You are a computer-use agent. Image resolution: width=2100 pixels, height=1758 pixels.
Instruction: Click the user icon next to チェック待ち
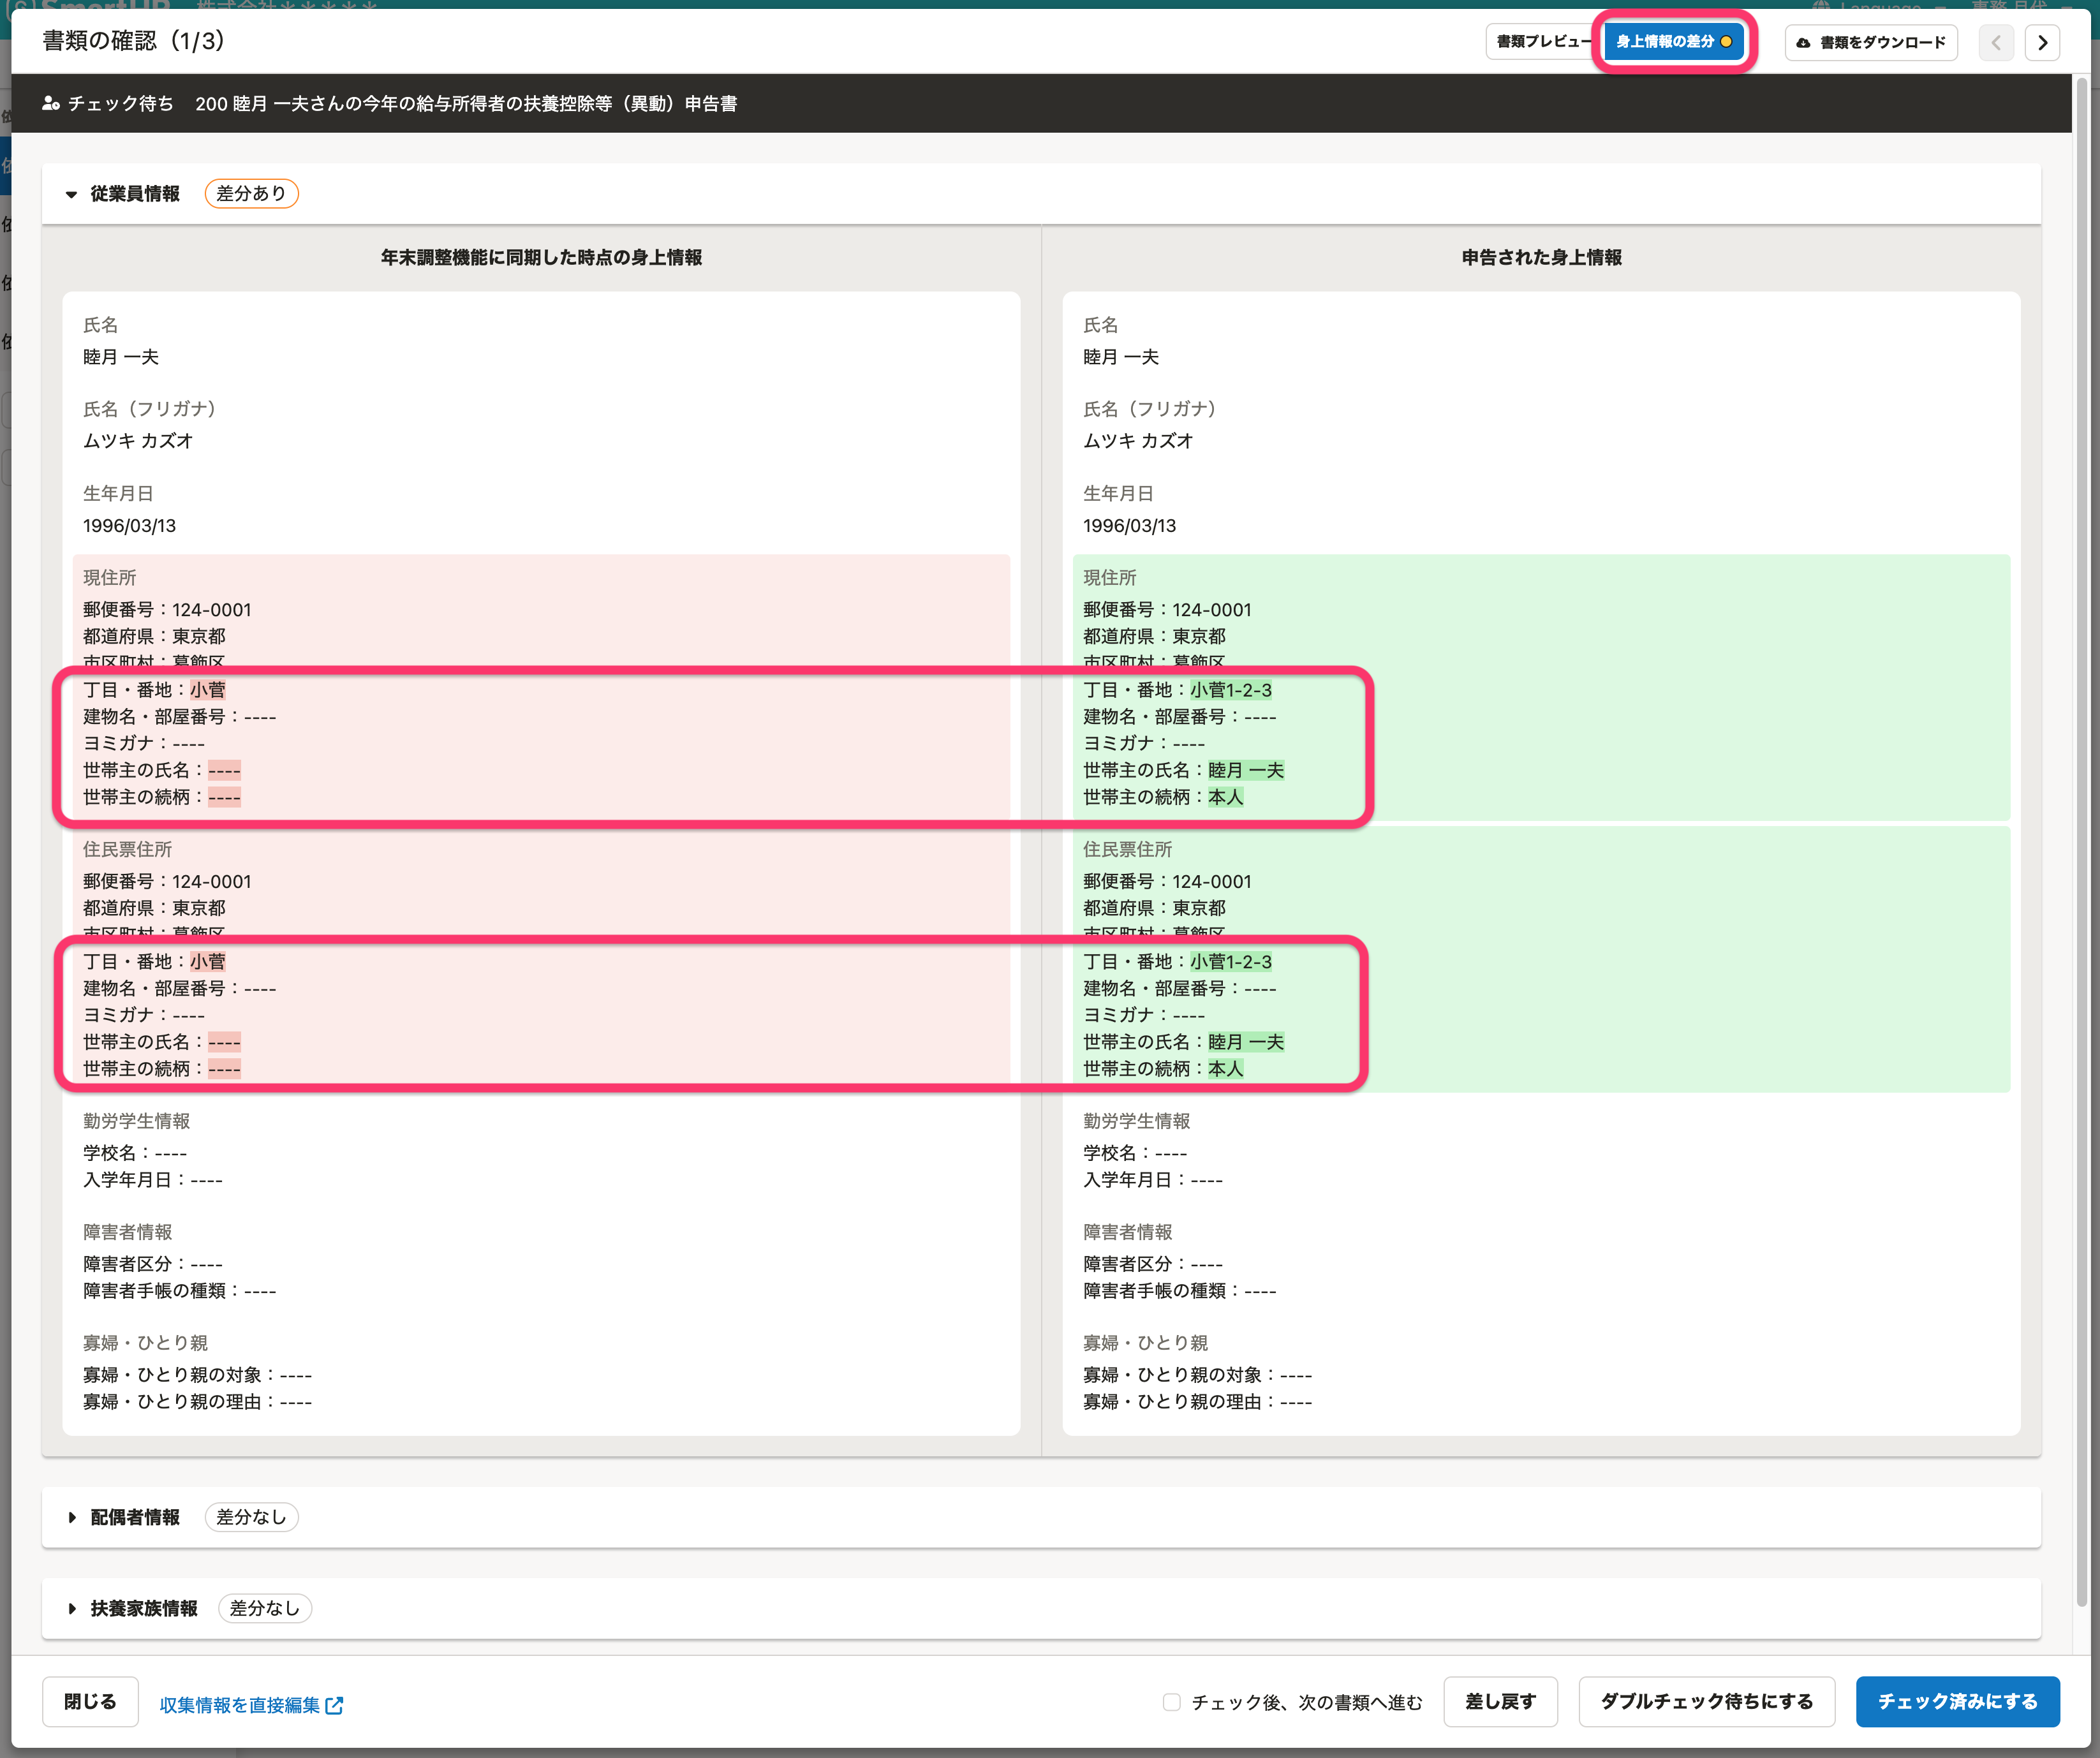51,103
